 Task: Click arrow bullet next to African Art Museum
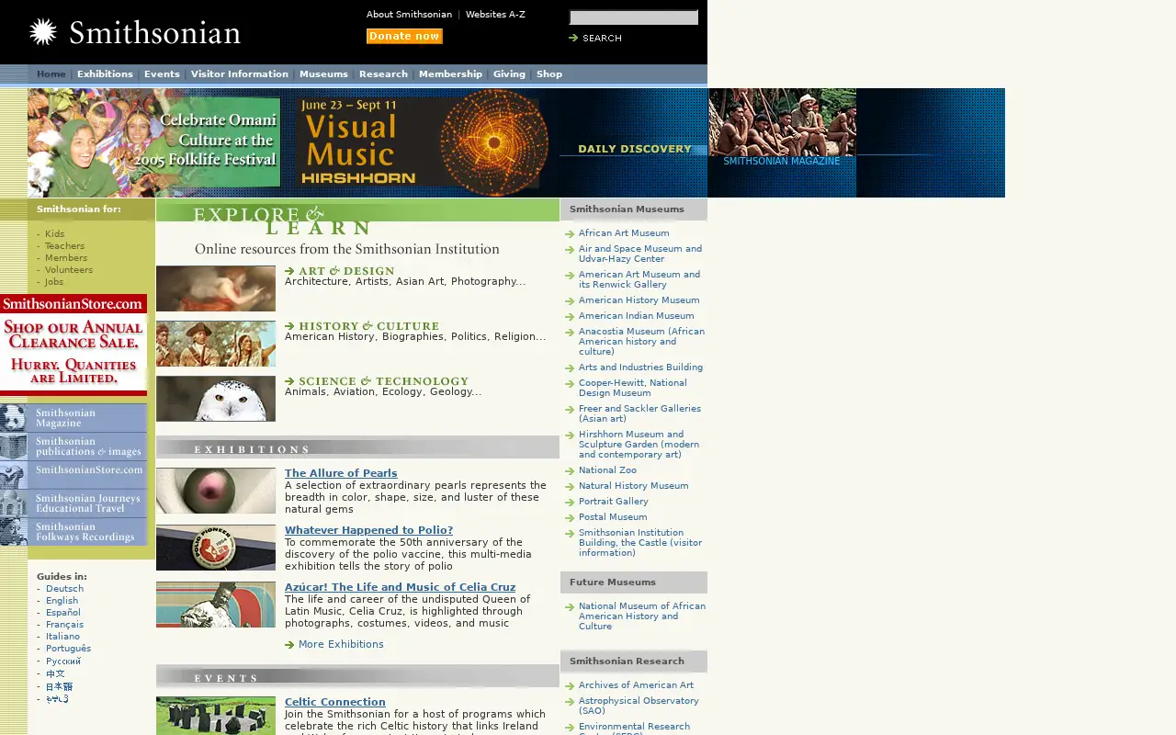tap(570, 234)
